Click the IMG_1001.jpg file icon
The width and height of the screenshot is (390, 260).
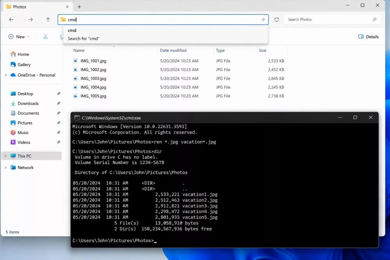tap(75, 61)
